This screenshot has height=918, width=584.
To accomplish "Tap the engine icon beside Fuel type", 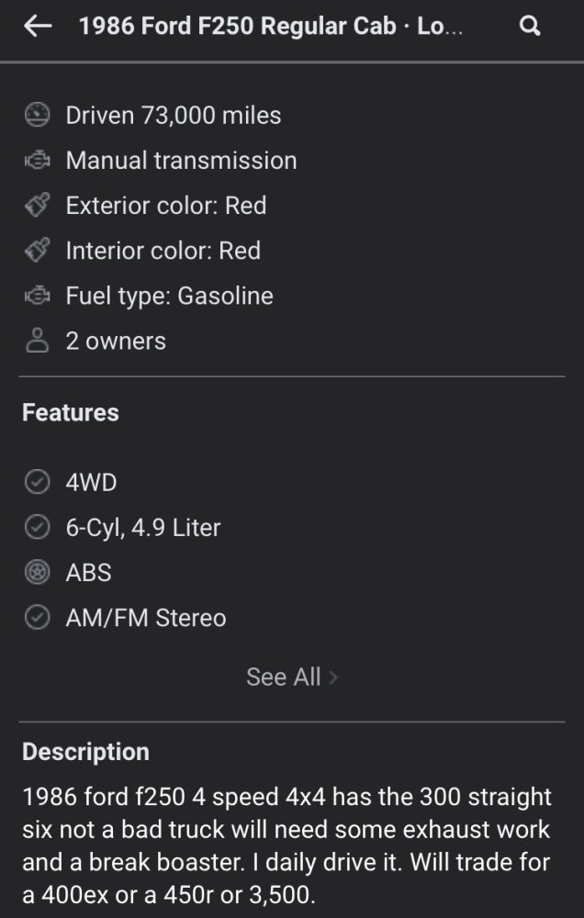I will (x=38, y=296).
